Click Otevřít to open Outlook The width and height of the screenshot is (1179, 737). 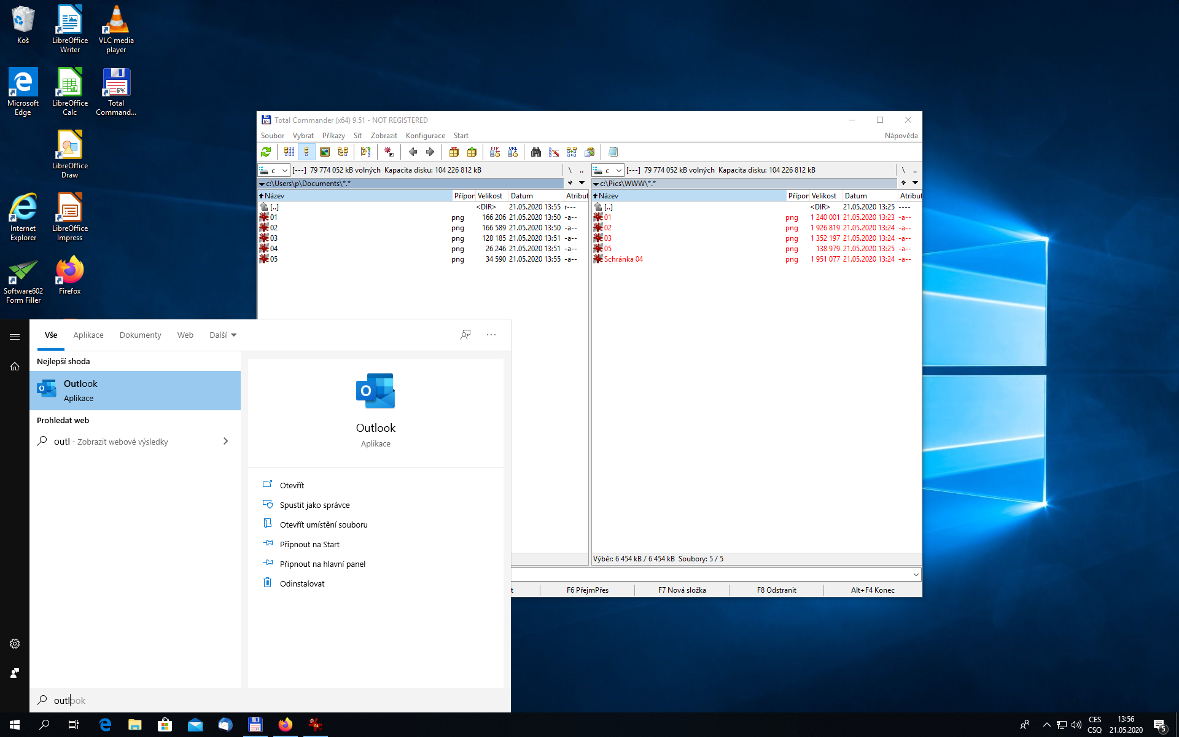(x=292, y=485)
